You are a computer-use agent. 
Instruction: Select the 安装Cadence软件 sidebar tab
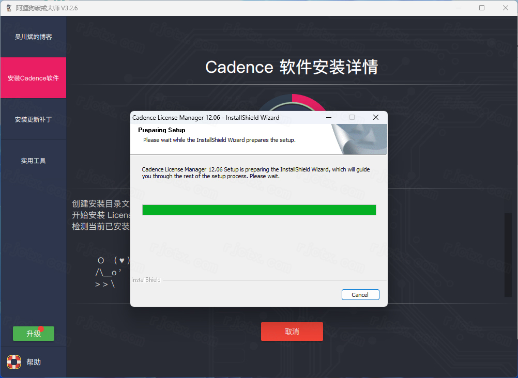[x=34, y=78]
